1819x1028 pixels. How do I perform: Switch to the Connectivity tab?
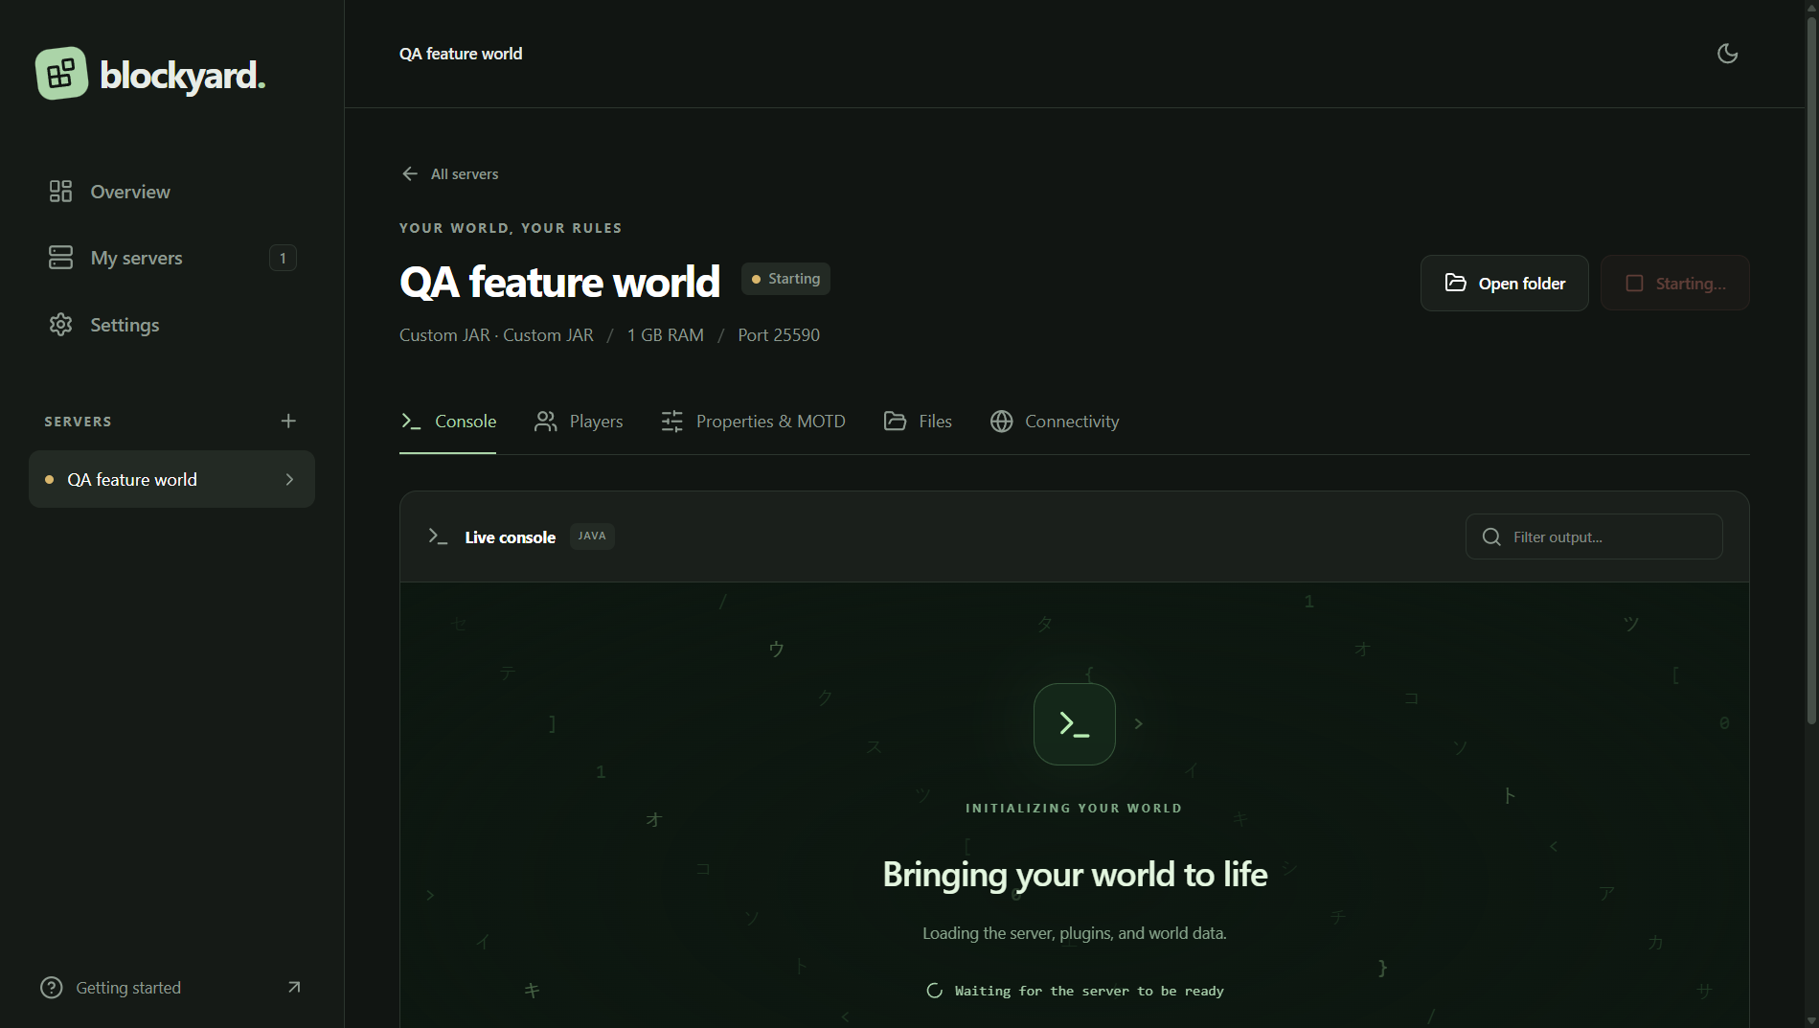(x=1055, y=422)
